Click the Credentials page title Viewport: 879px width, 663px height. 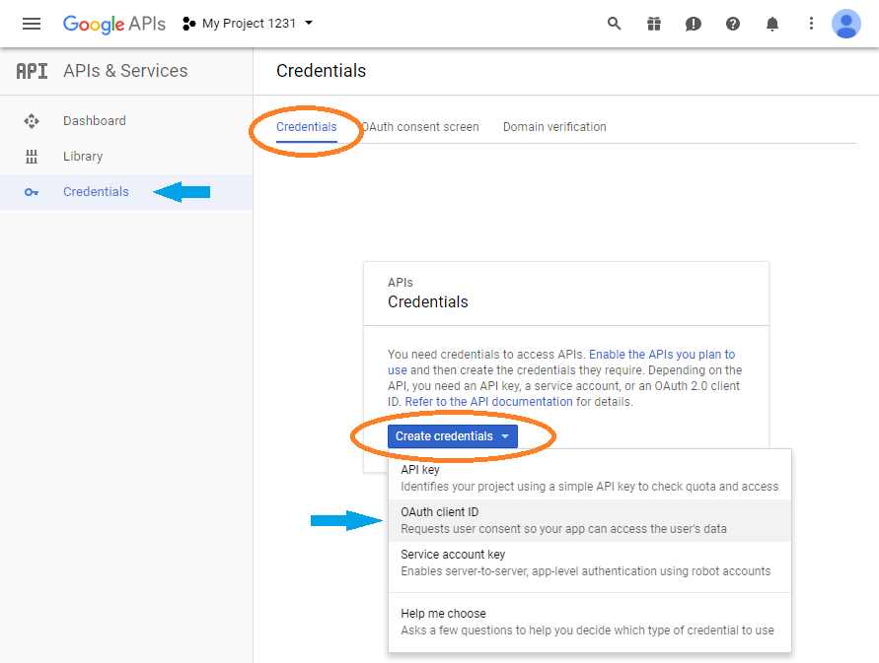click(322, 71)
